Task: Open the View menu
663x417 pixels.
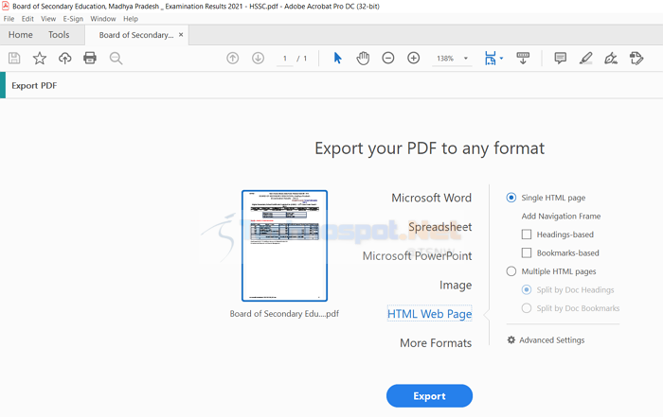Action: click(x=48, y=19)
